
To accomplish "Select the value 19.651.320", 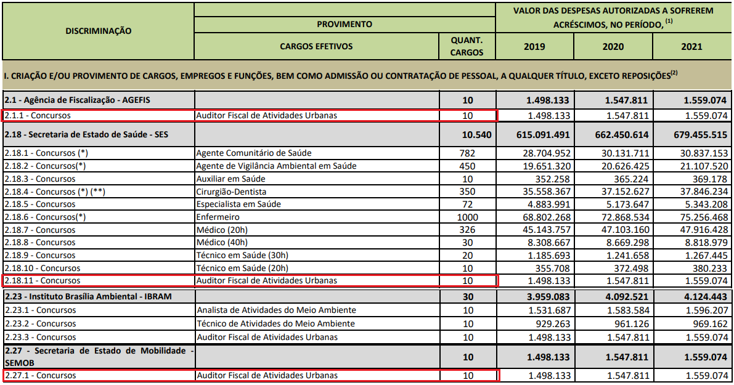I will coord(547,166).
